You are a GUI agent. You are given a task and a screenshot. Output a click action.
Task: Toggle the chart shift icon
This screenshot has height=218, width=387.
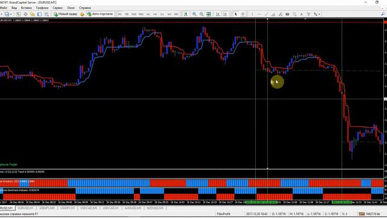point(225,15)
